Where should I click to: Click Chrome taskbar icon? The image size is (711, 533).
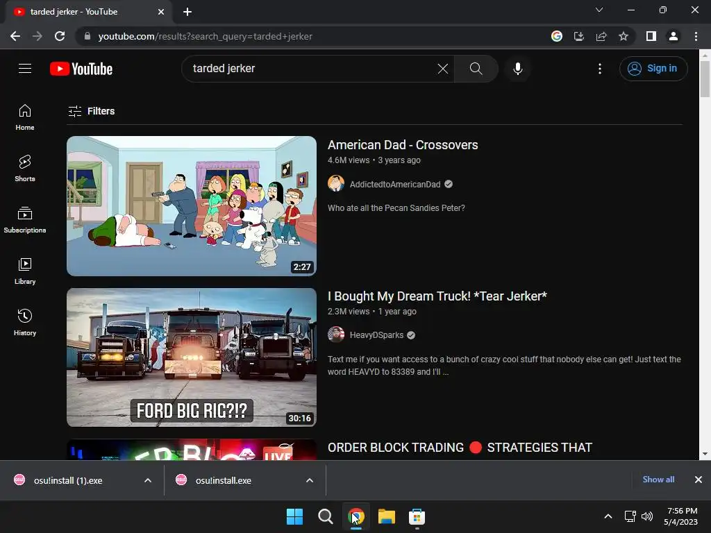356,516
